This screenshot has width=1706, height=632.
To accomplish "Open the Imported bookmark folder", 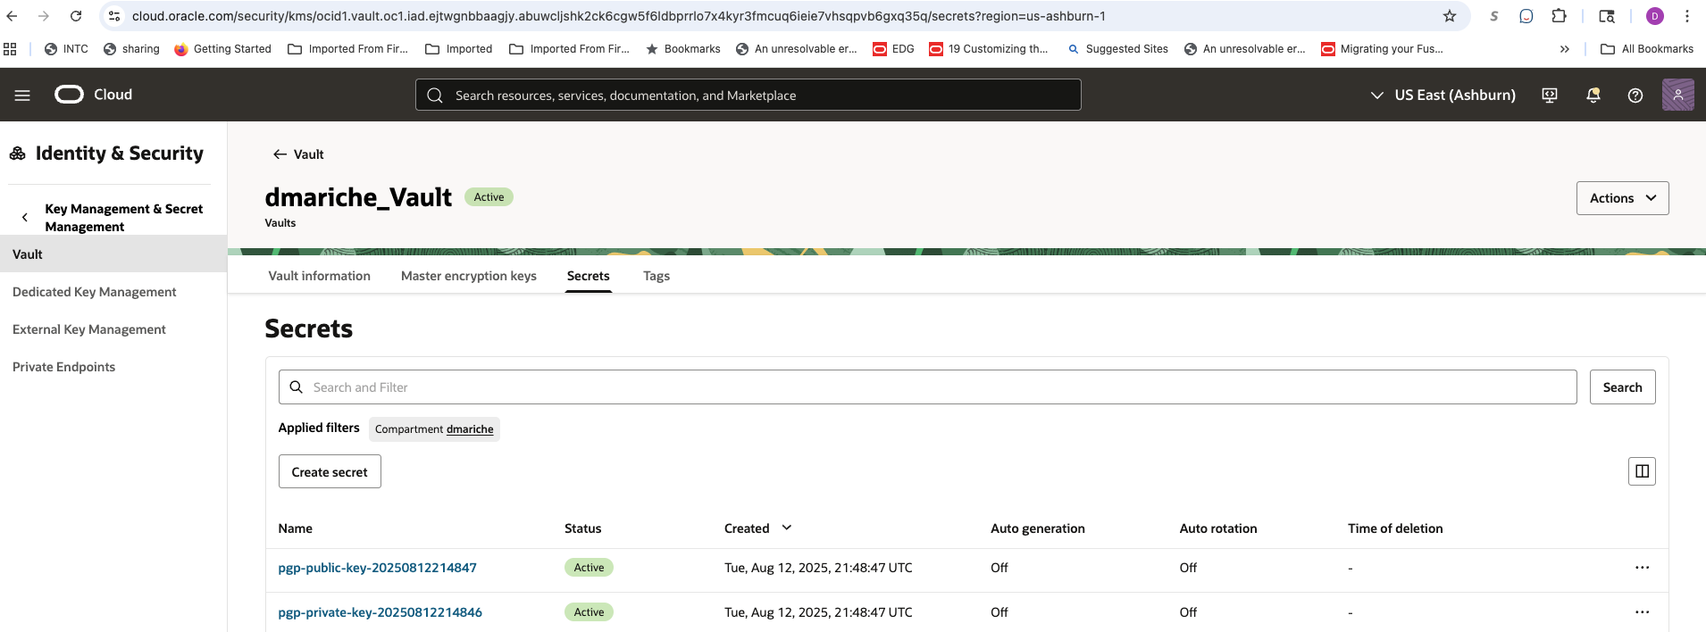I will (459, 49).
